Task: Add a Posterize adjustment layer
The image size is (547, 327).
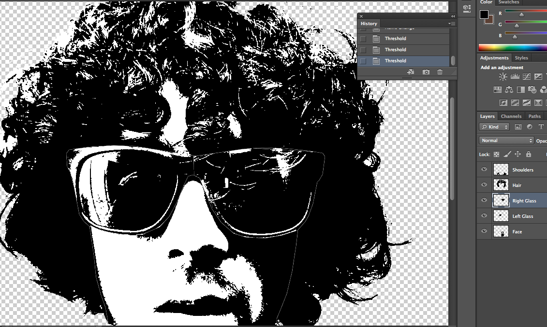Action: coord(515,103)
